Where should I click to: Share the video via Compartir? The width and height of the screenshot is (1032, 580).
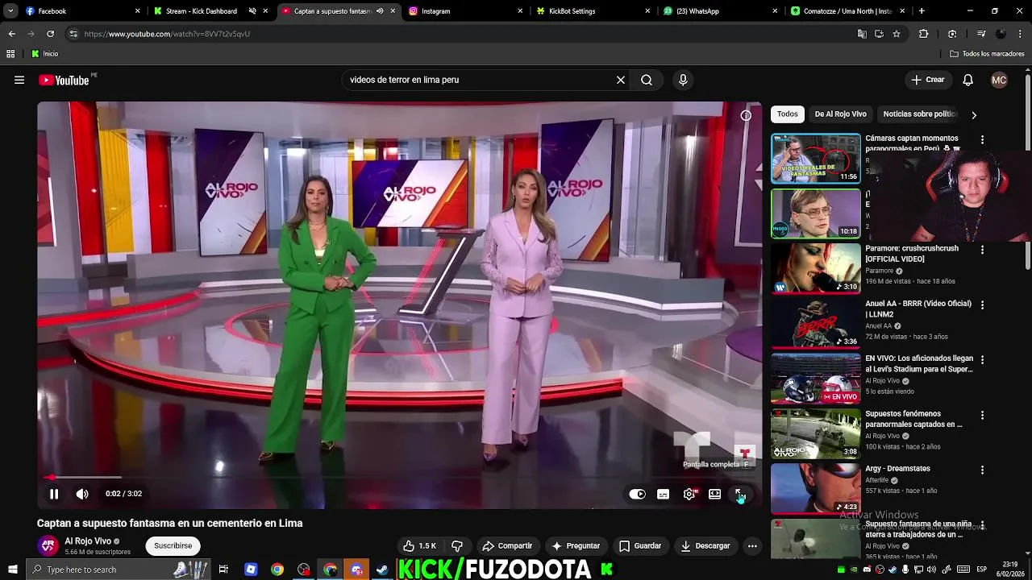(x=507, y=545)
